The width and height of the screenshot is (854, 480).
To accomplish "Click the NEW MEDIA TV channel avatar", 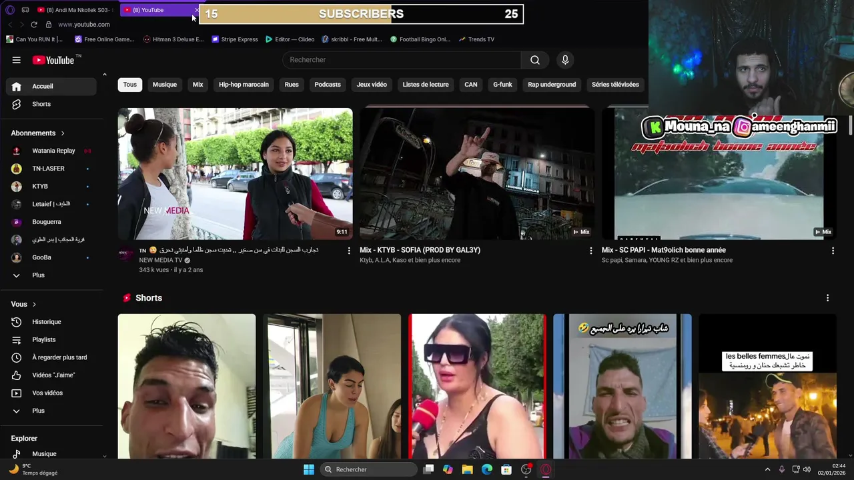I will tap(126, 253).
